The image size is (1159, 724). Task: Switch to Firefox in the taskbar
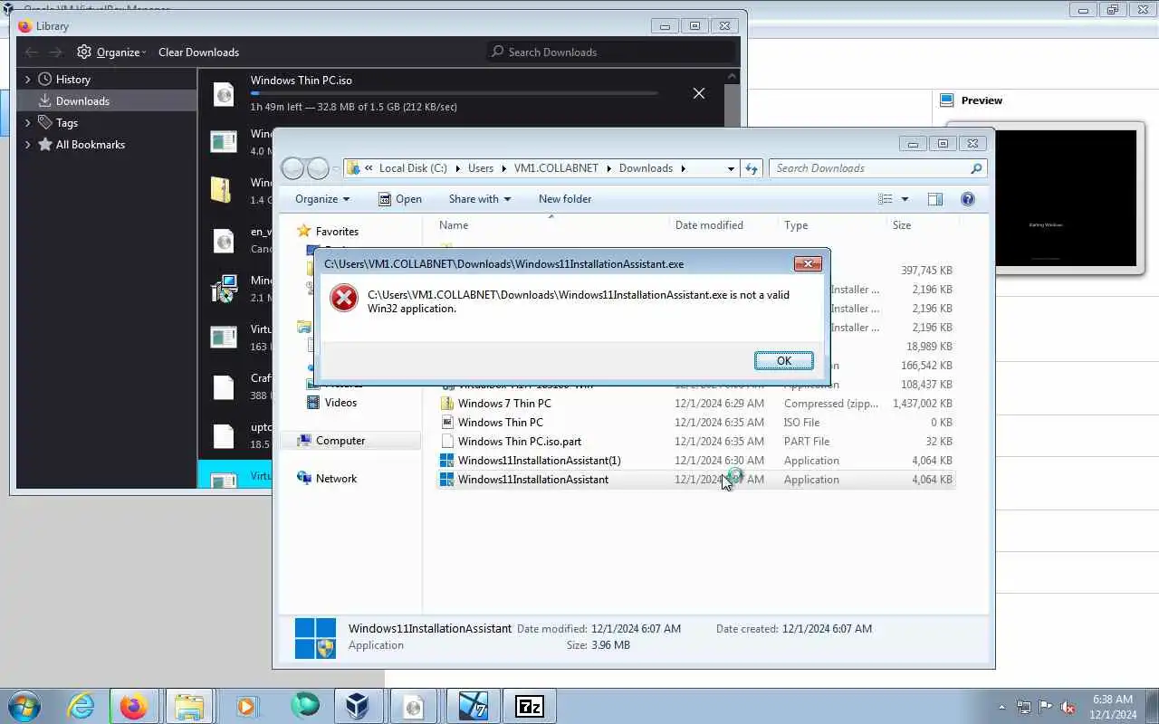133,706
